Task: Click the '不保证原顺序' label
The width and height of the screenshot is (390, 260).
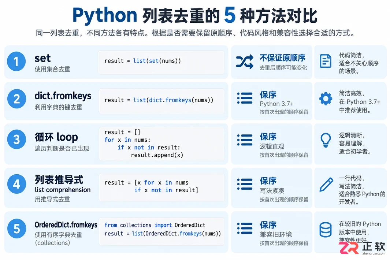Action: click(283, 58)
